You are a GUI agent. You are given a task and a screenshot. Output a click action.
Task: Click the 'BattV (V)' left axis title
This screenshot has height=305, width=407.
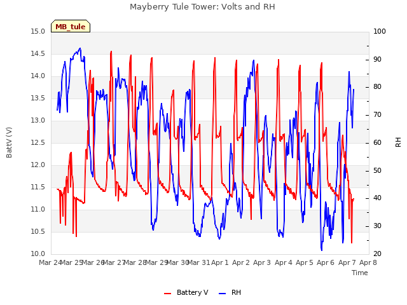pos(9,142)
